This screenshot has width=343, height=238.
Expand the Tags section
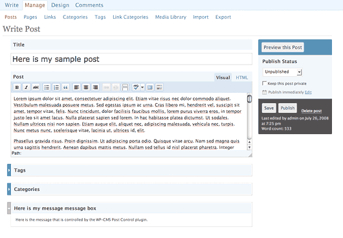click(9, 170)
